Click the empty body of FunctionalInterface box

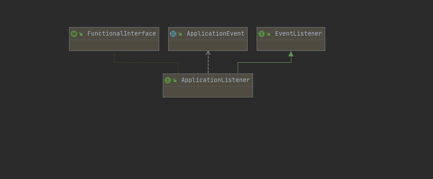[x=114, y=45]
